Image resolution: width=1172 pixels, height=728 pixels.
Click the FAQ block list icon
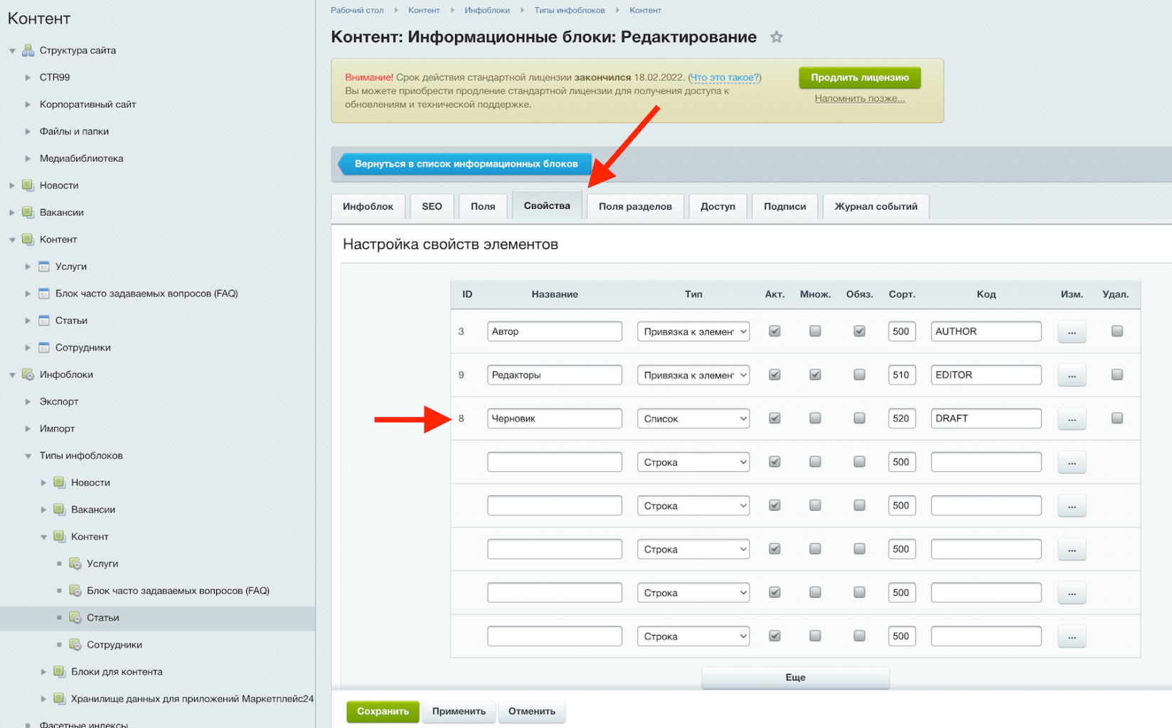(44, 294)
